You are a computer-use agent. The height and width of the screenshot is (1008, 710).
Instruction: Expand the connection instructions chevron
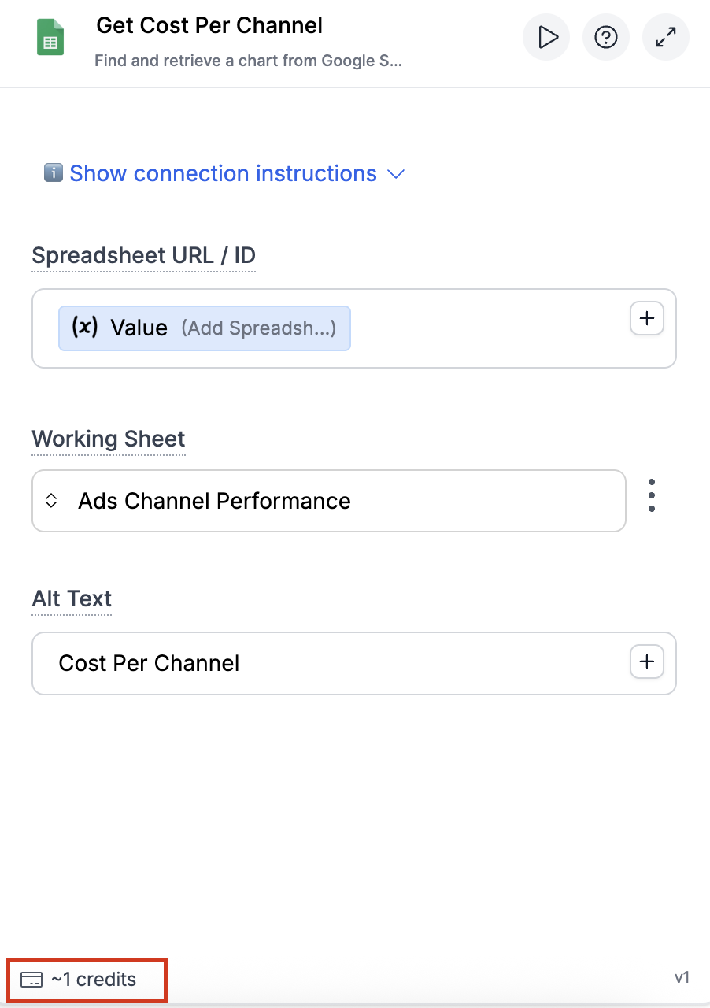(x=397, y=173)
